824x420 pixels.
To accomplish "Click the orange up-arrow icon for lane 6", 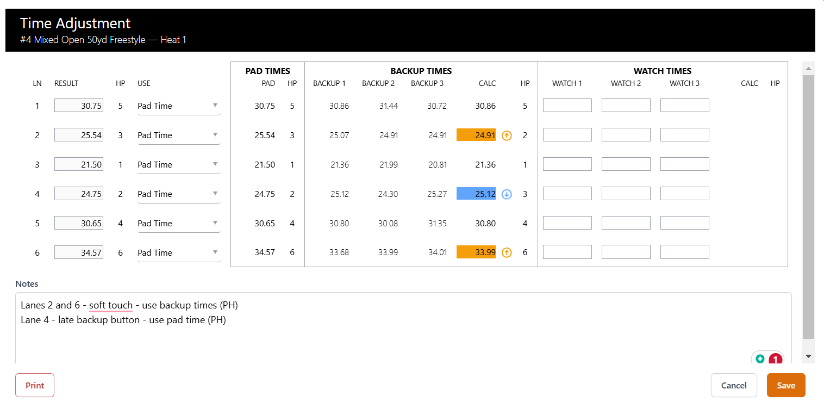I will 507,253.
